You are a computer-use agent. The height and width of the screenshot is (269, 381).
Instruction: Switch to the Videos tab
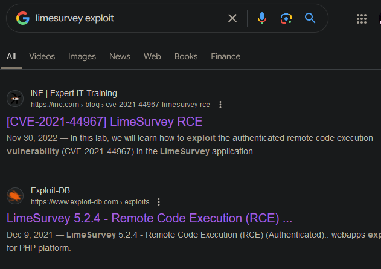[x=42, y=56]
